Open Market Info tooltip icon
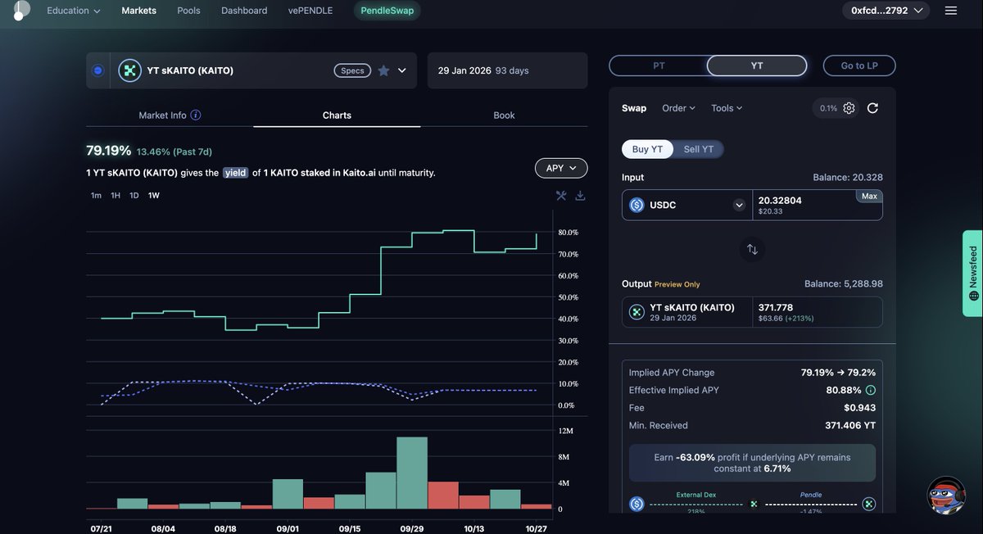Image resolution: width=983 pixels, height=534 pixels. [196, 115]
